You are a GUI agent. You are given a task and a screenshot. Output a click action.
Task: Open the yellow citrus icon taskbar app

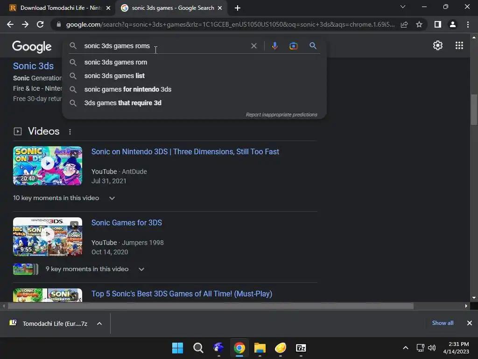point(281,348)
